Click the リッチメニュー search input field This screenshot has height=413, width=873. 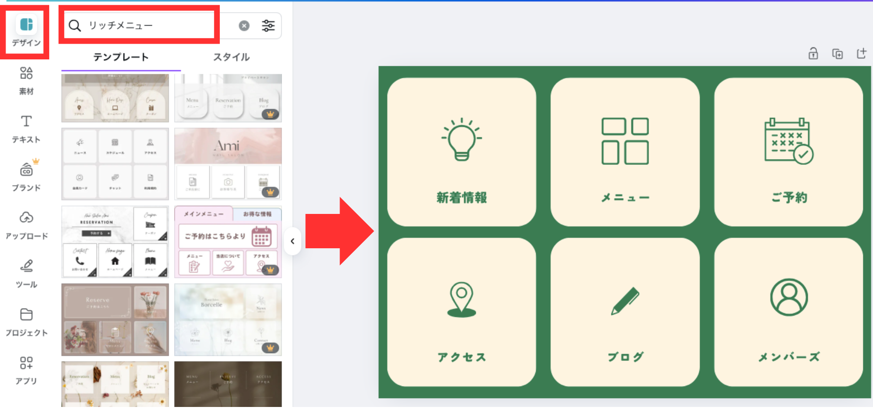tap(139, 26)
